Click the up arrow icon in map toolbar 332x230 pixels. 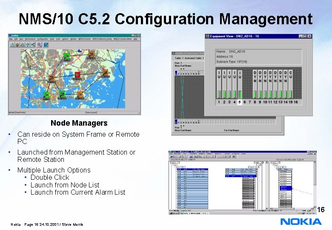click(x=28, y=44)
